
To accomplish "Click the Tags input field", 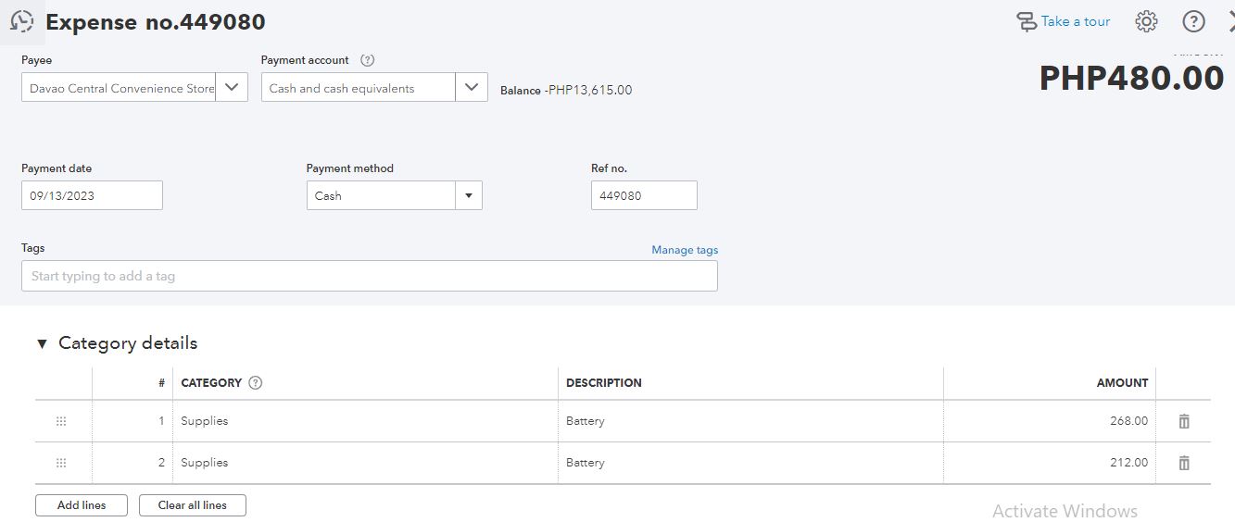I will 369,276.
